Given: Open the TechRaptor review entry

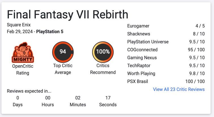Looking at the screenshot, I should point(139,65).
